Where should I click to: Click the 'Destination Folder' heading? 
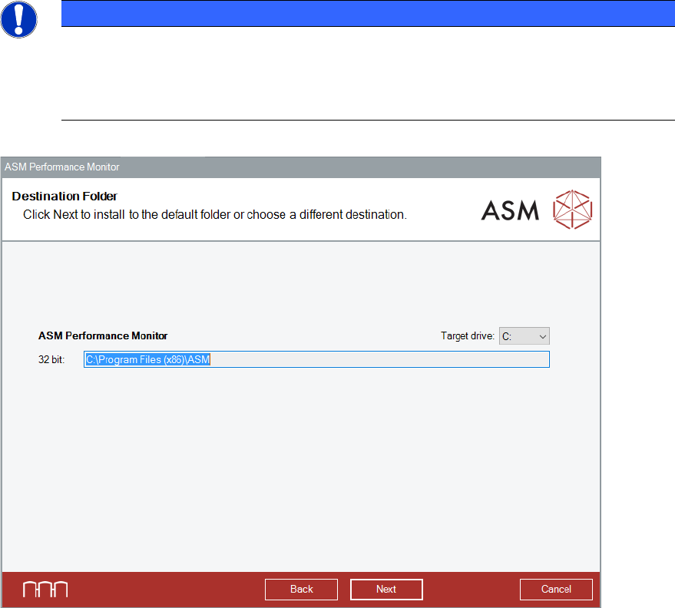click(x=65, y=197)
